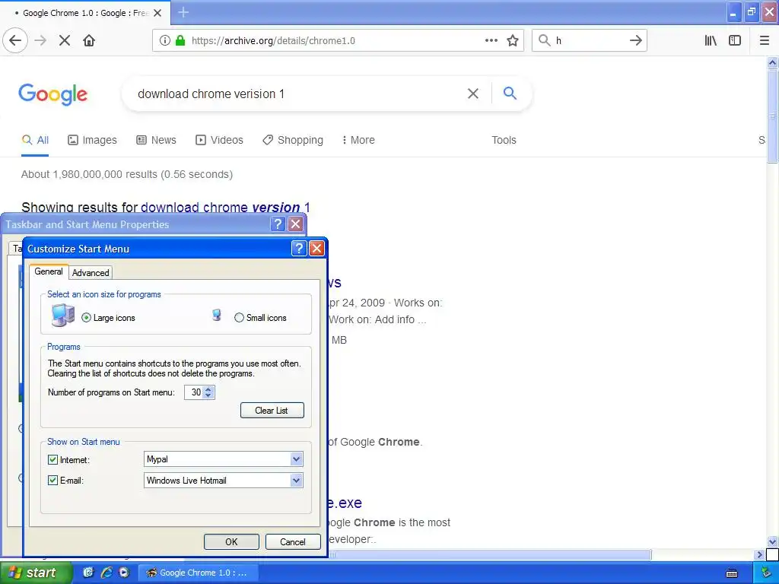Follow the corrected search link download chrome version 1
Image resolution: width=779 pixels, height=584 pixels.
(x=225, y=207)
